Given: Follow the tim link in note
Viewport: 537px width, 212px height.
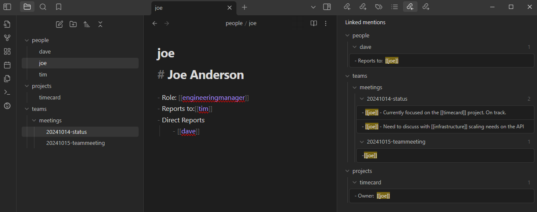Looking at the screenshot, I should click(204, 109).
